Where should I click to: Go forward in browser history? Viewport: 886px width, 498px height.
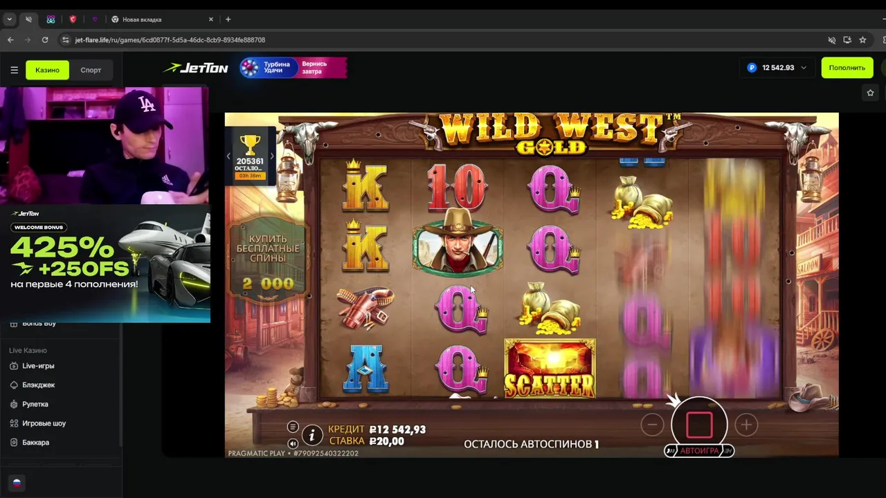point(28,40)
